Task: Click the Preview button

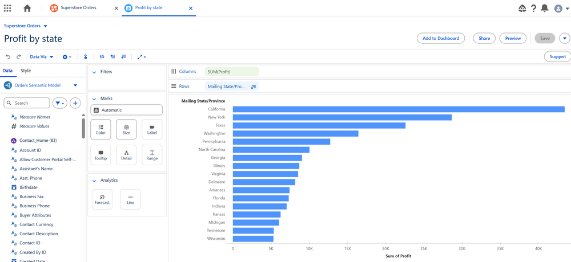Action: tap(513, 38)
